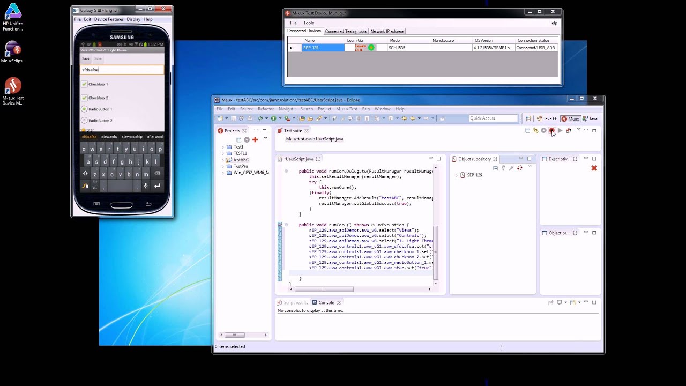Tap the phone's home hardware button
This screenshot has height=386, width=686.
(x=121, y=205)
